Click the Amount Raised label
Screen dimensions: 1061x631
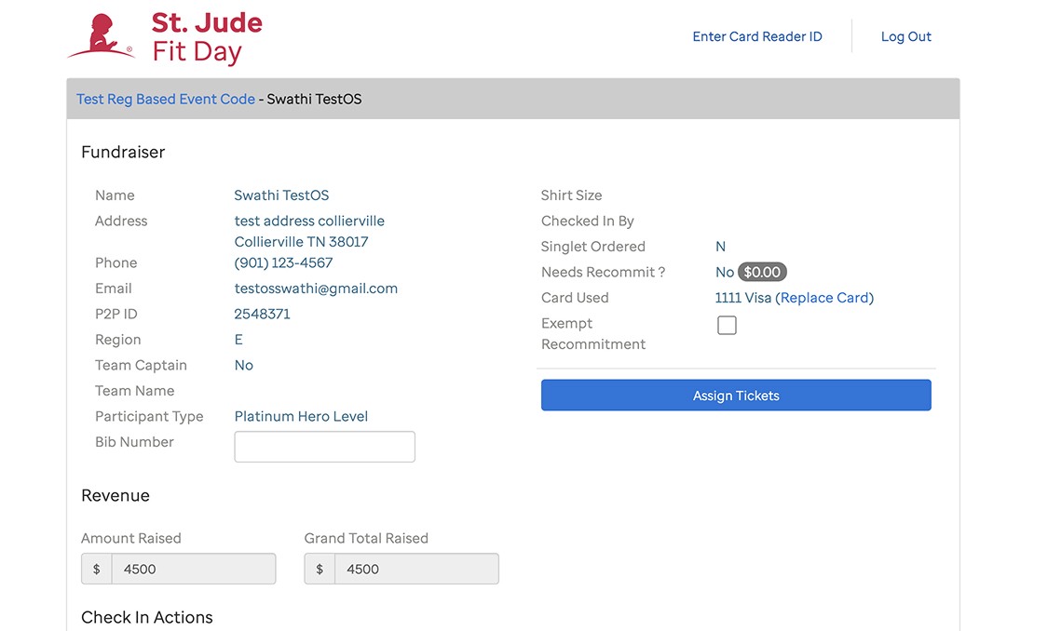(x=131, y=538)
